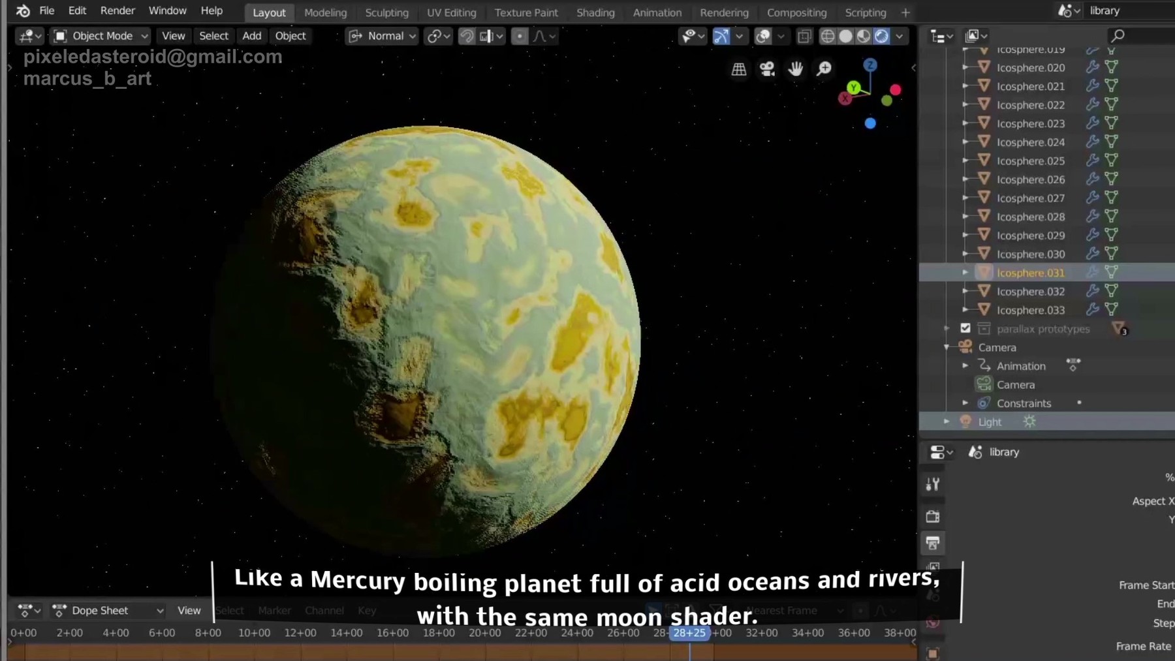Click the pan view hand icon
The width and height of the screenshot is (1175, 661).
coord(796,69)
